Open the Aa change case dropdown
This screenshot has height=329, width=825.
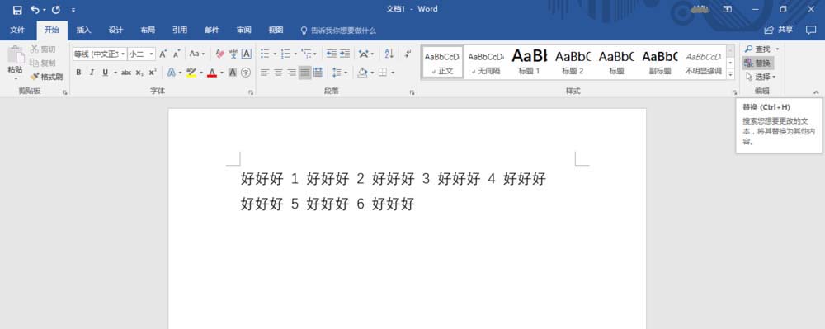pos(197,54)
